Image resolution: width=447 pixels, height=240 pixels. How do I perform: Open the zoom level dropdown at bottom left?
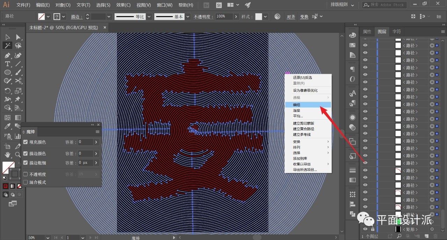[47, 238]
